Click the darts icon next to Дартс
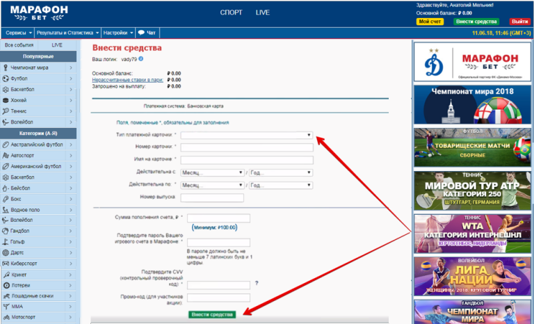This screenshot has width=534, height=324. [x=6, y=252]
